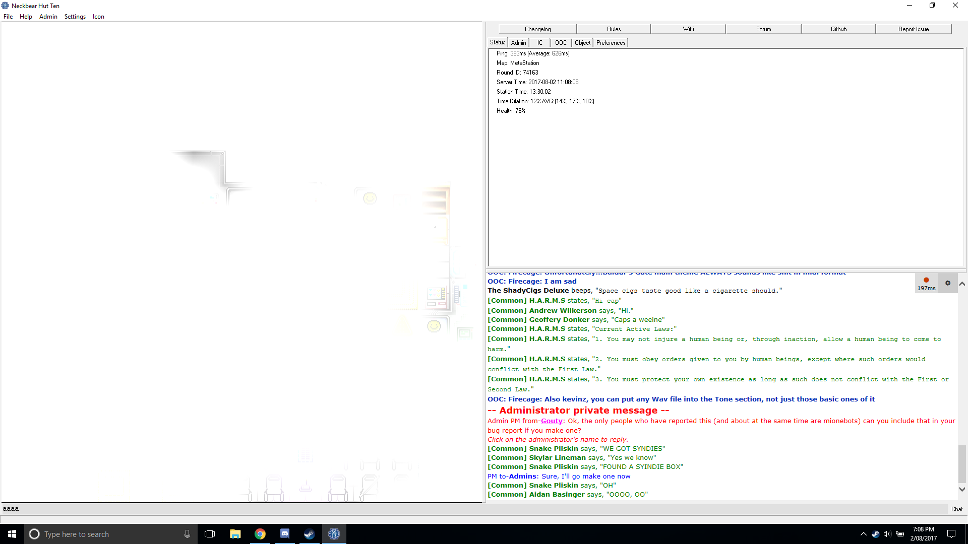Click the 'FOUND A SYNDIE BOX' chat message
The height and width of the screenshot is (544, 968).
click(x=585, y=467)
